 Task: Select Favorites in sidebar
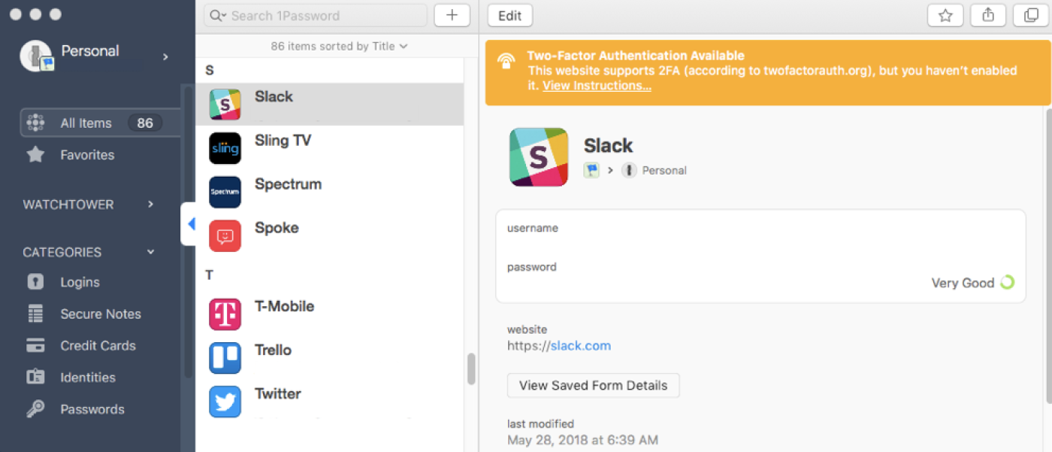click(x=87, y=155)
